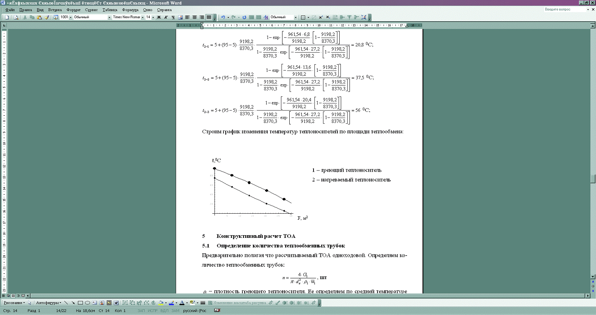596x315 pixels.
Task: Click the spelling check status icon
Action: click(217, 310)
